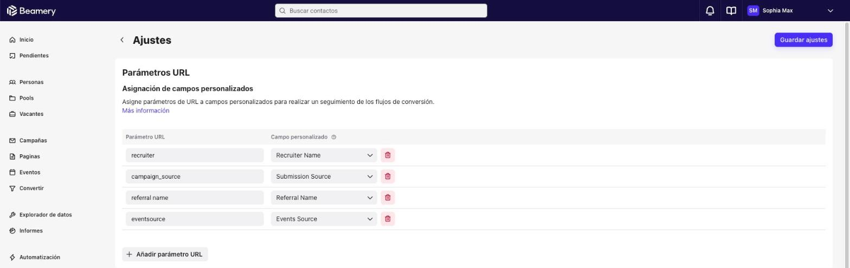Viewport: 850px width, 268px height.
Task: Delete the campaign_source parameter row
Action: coord(388,177)
